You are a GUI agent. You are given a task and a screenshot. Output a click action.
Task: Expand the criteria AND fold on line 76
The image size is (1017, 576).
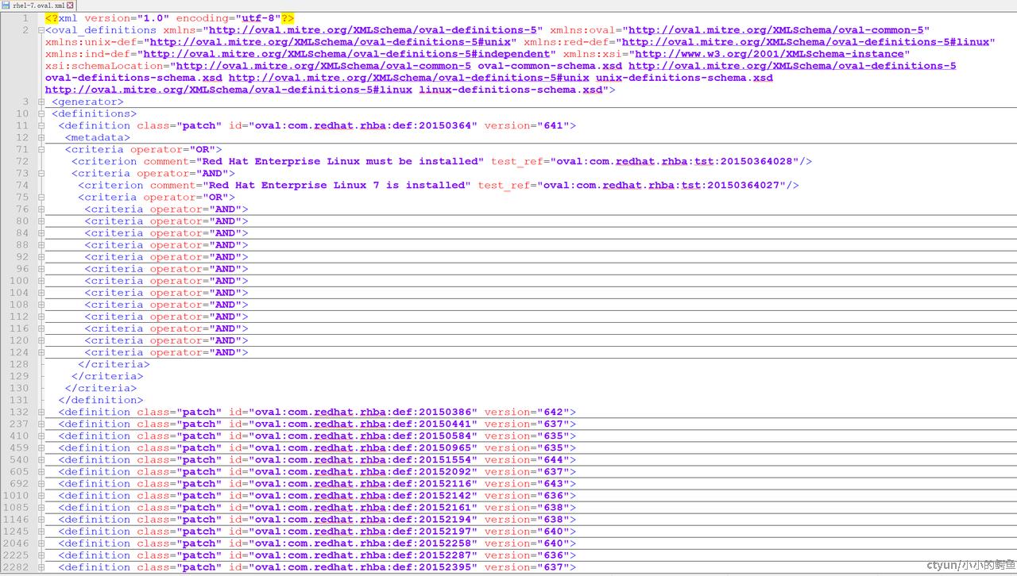tap(41, 209)
